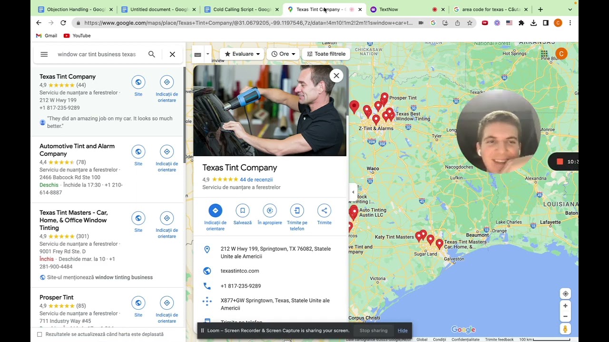Click the phone icon beside +1 817-235-9289

coord(207,286)
